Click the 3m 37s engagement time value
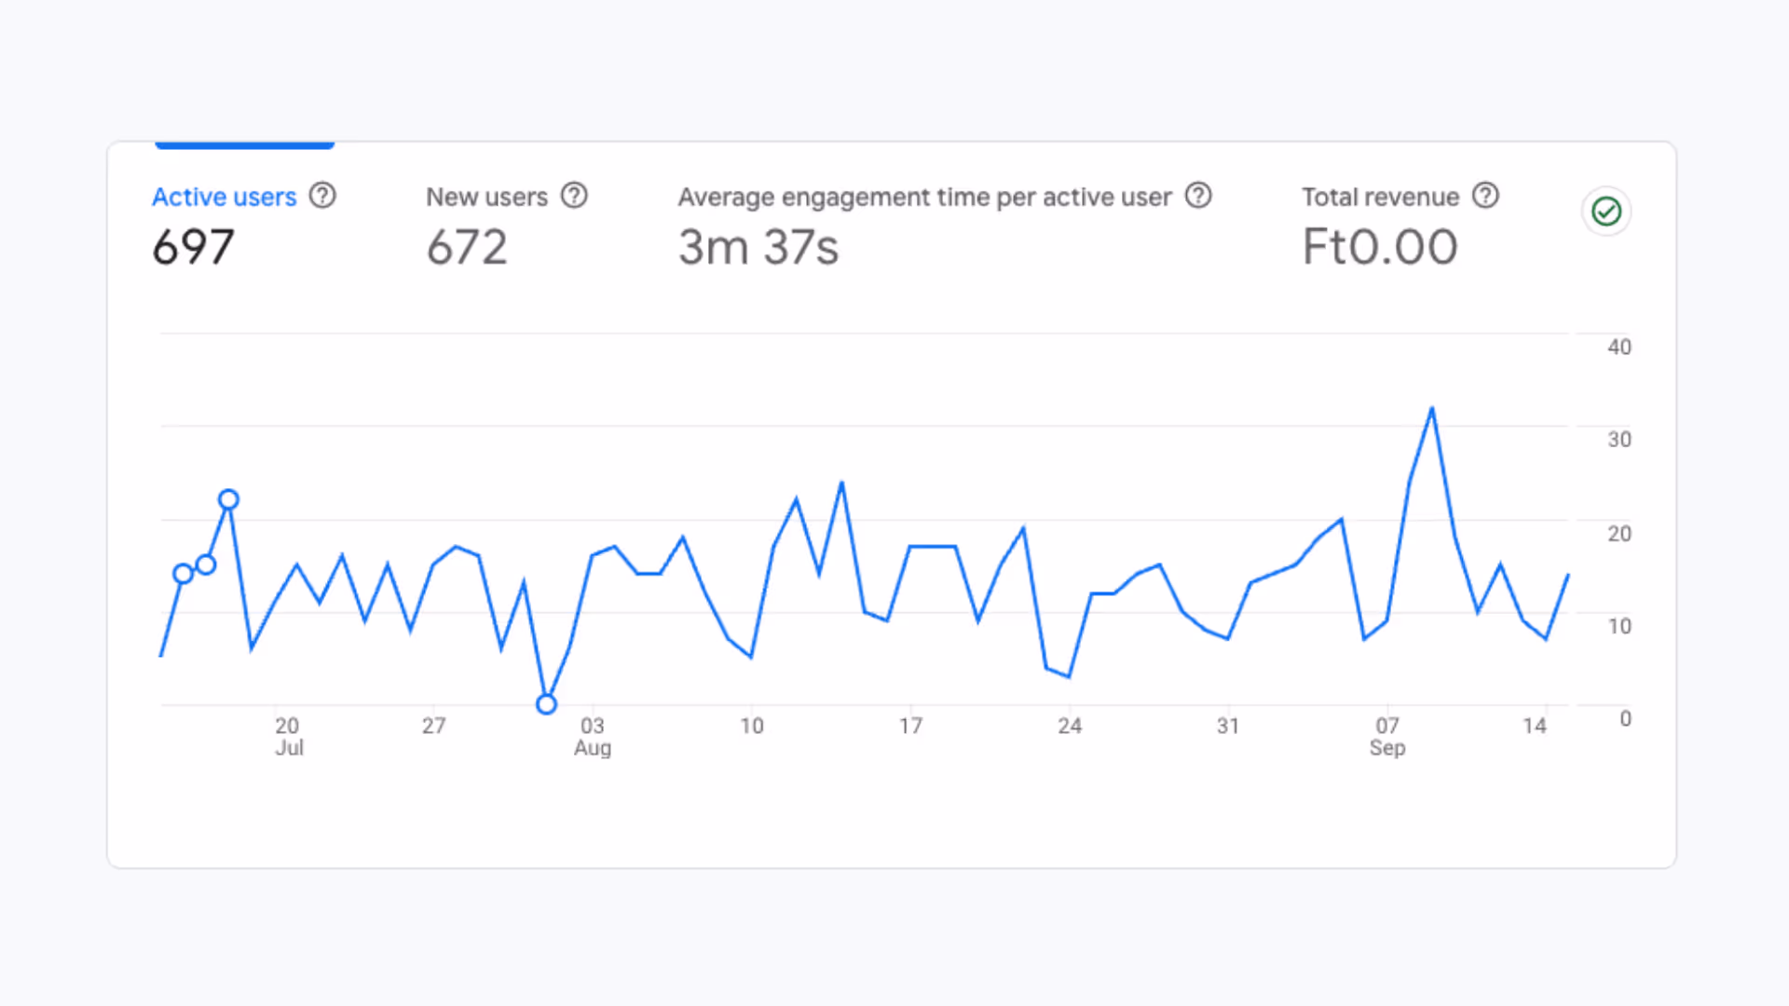 758,247
